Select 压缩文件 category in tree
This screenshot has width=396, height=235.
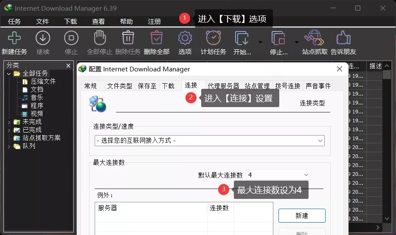[43, 82]
